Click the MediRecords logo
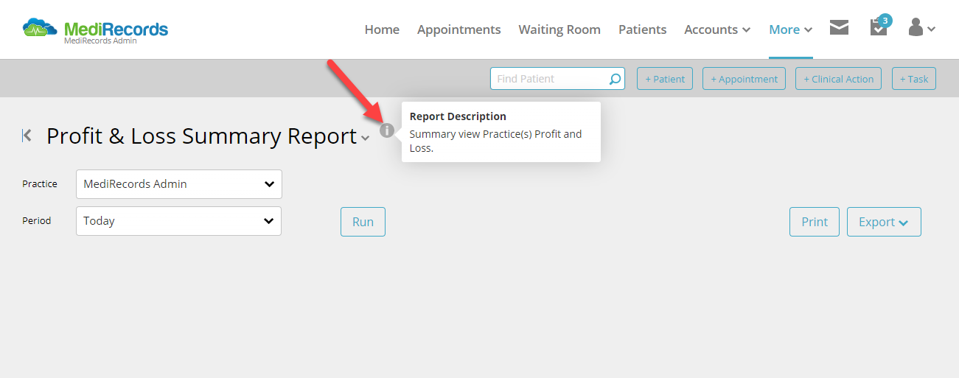Viewport: 959px width, 378px height. click(x=95, y=30)
